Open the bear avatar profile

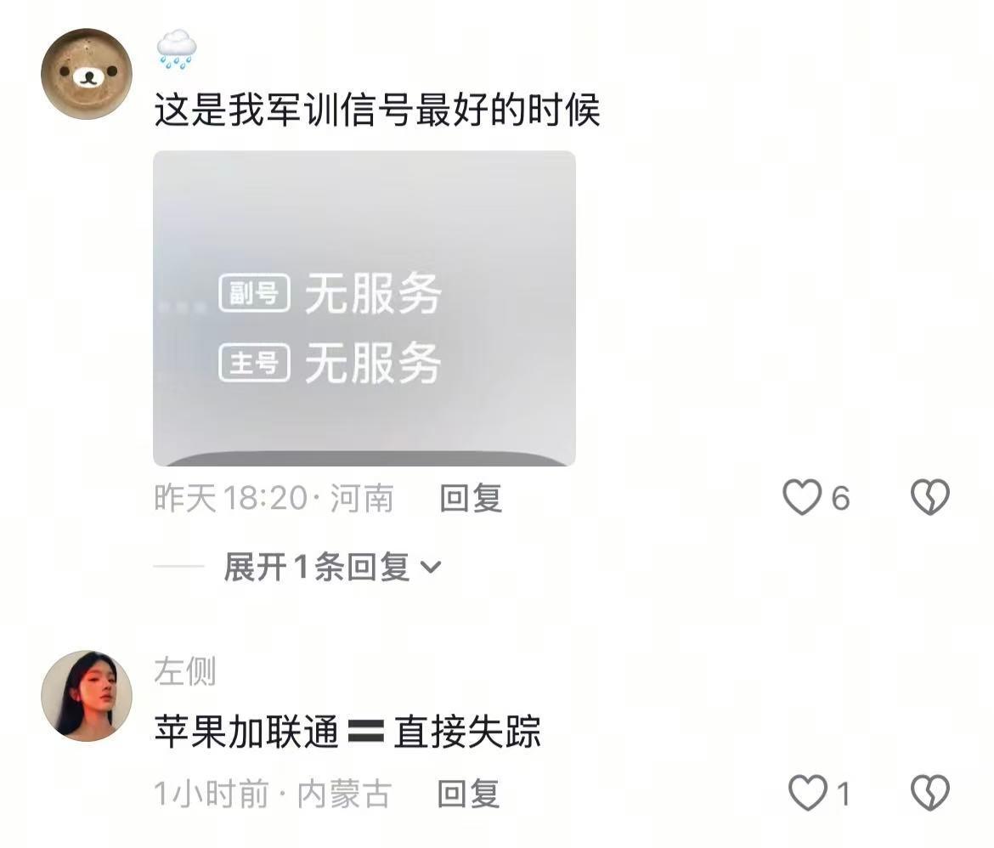coord(86,74)
